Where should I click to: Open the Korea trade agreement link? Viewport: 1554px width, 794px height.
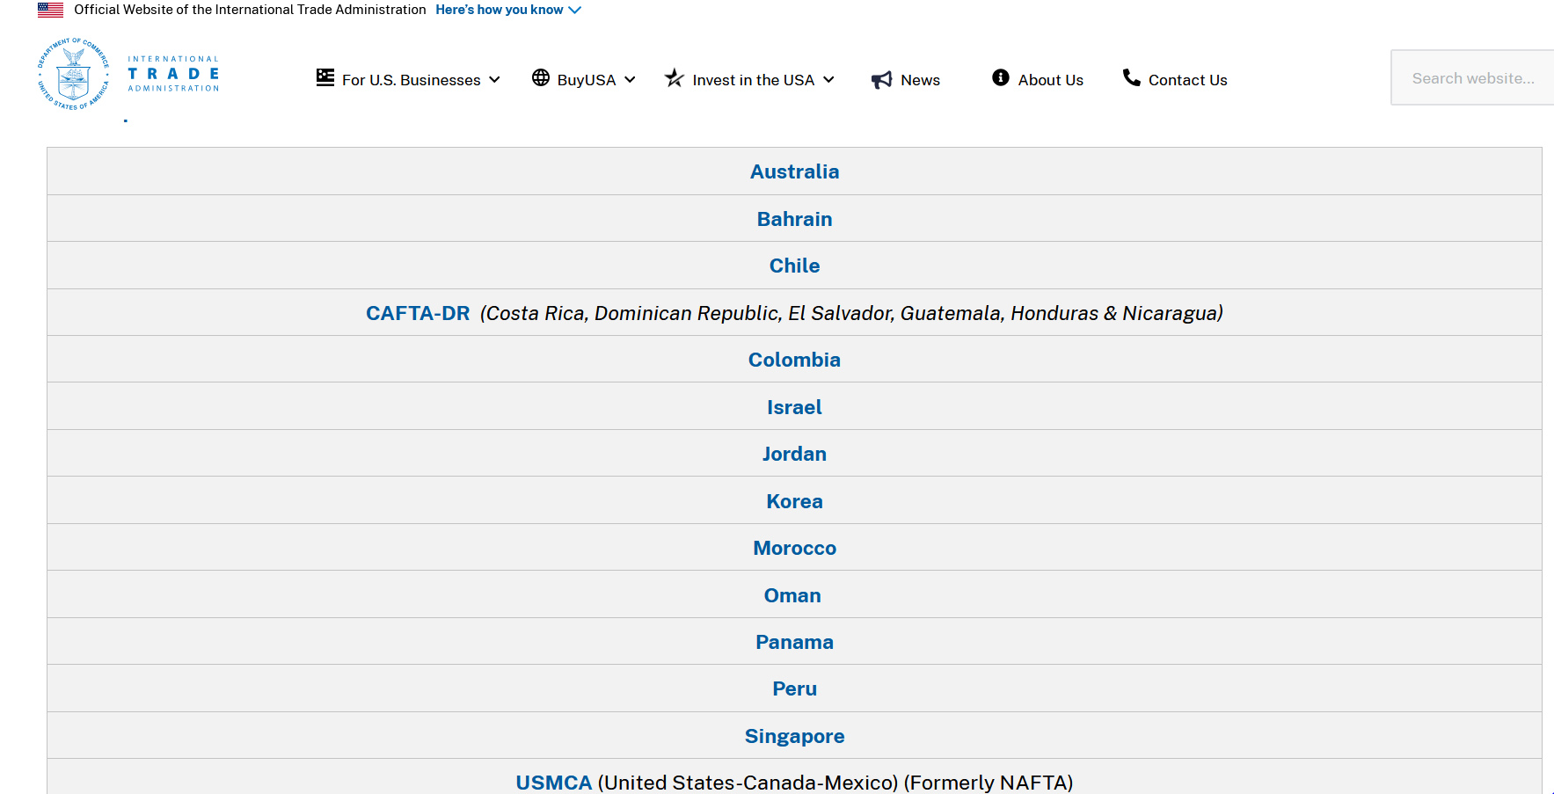tap(794, 501)
